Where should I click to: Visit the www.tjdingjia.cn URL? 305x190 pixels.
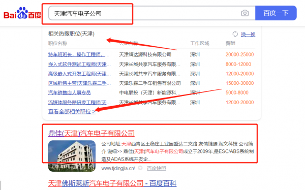pos(118,168)
